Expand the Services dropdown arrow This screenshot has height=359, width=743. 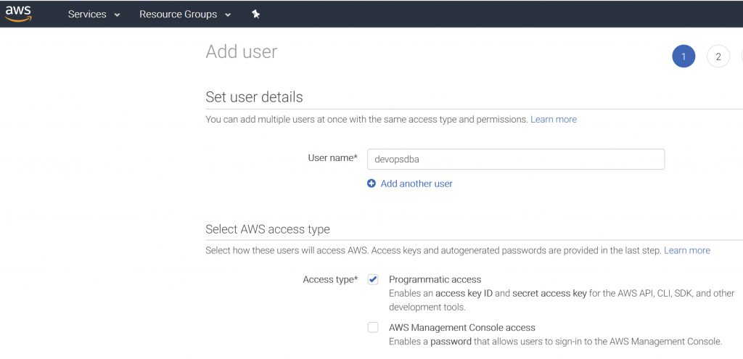tap(117, 15)
